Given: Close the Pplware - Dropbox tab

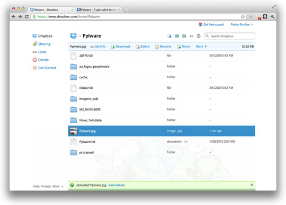Looking at the screenshot, I should 72,10.
